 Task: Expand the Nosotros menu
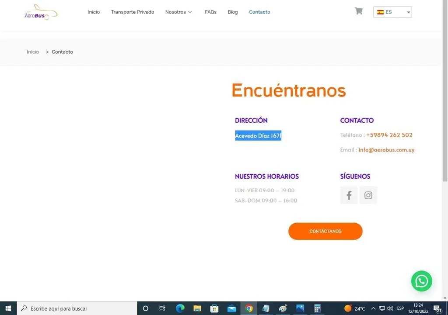pos(178,12)
